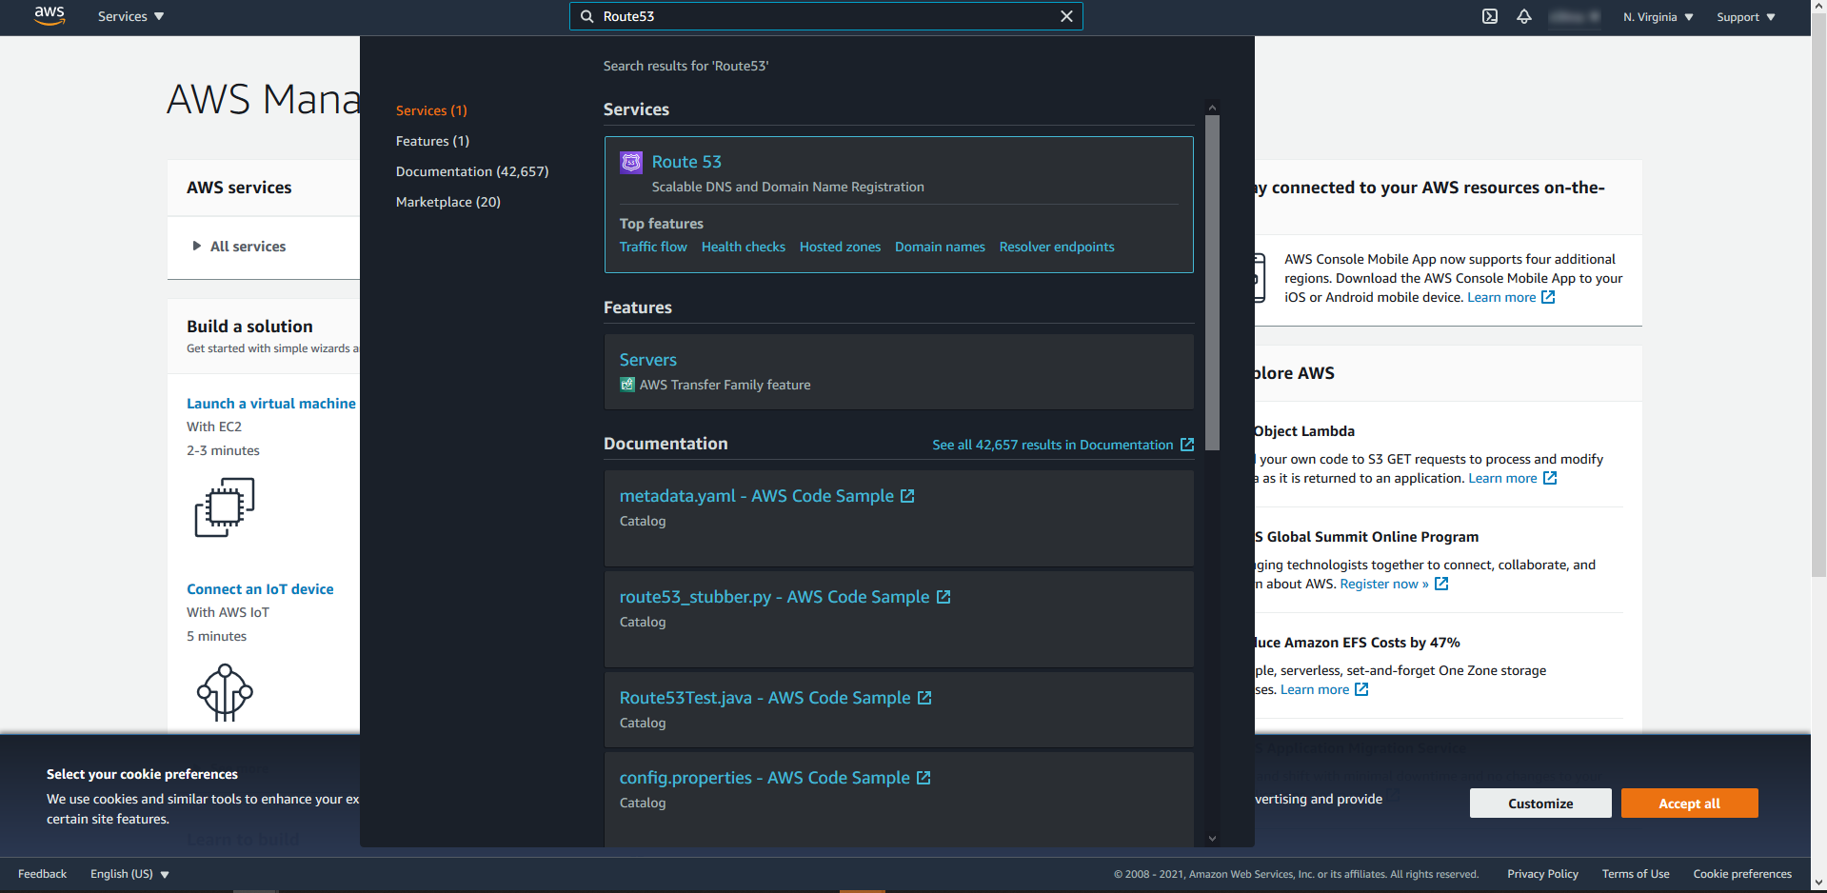Click the Accept all cookies button
Viewport: 1827px width, 893px height.
[x=1689, y=804]
